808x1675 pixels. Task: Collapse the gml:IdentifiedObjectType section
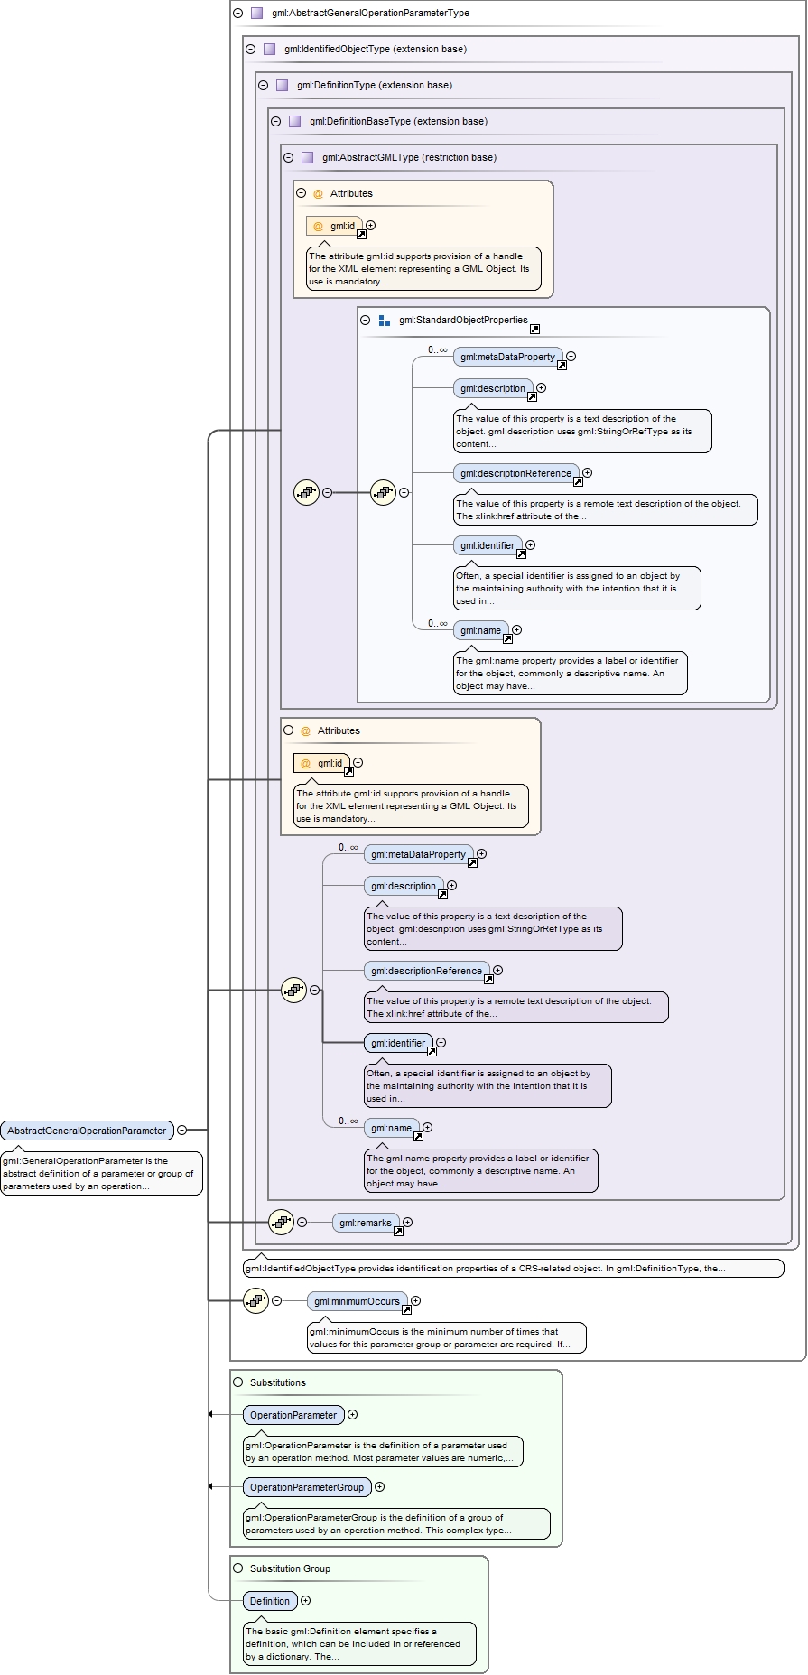tap(251, 49)
